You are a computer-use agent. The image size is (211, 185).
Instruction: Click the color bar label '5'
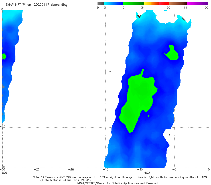[105, 7]
